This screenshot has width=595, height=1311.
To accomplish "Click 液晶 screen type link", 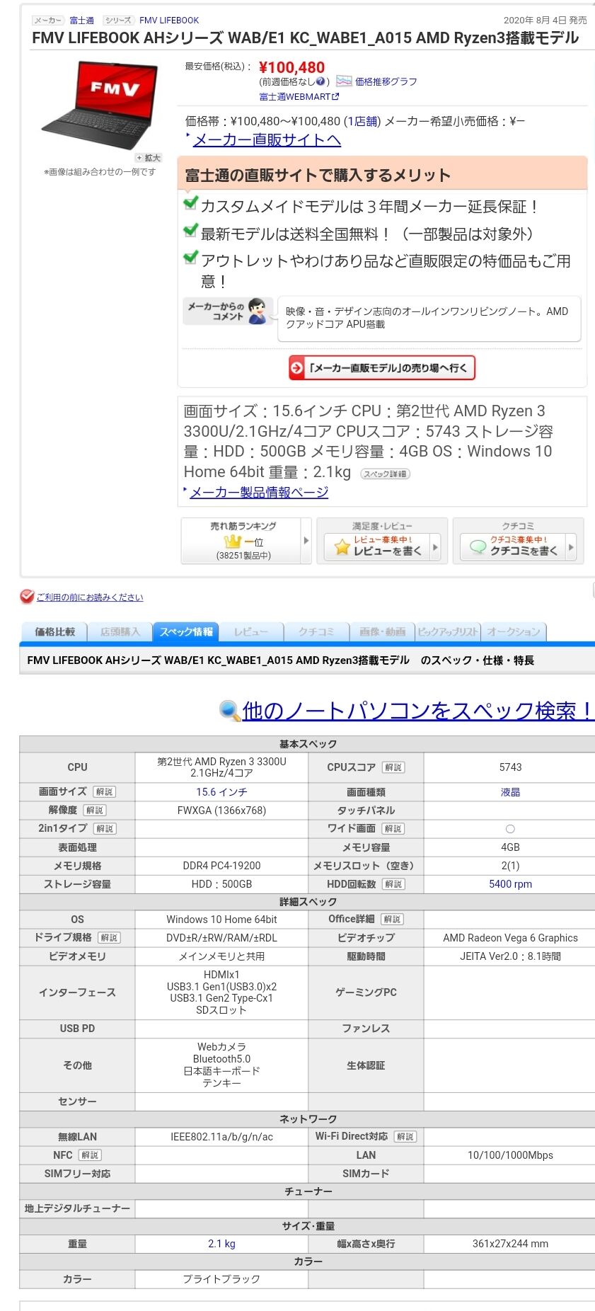I will click(x=510, y=792).
